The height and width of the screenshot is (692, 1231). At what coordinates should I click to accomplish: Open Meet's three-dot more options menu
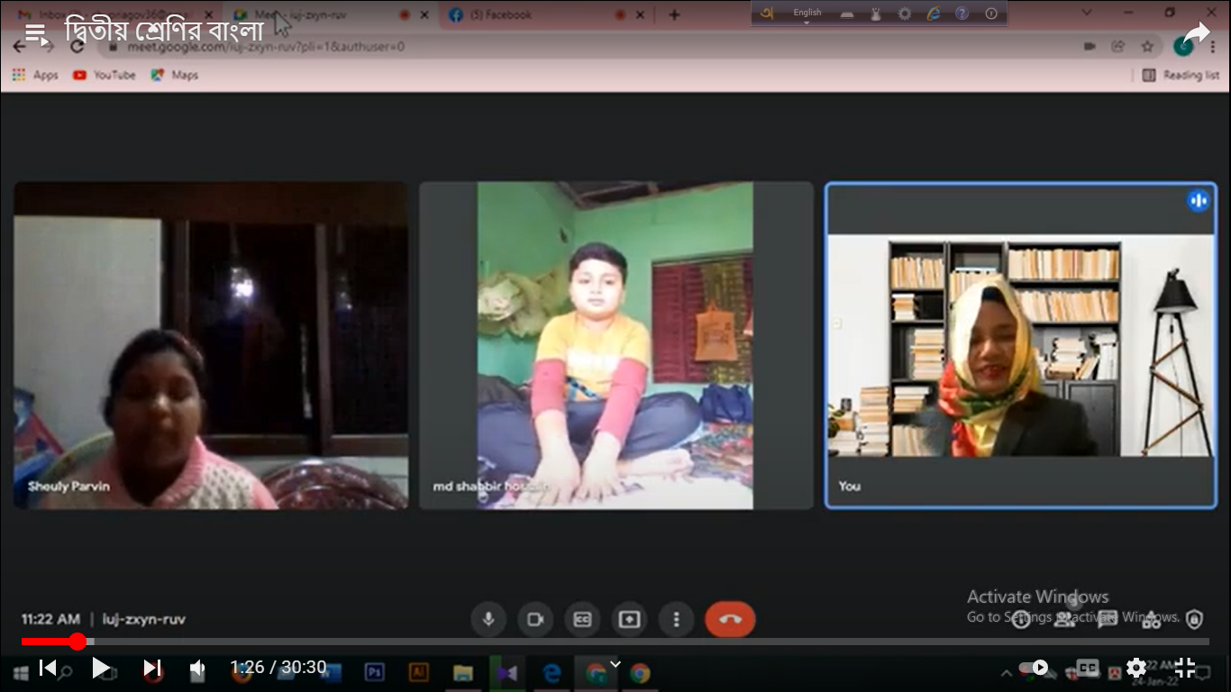[676, 619]
